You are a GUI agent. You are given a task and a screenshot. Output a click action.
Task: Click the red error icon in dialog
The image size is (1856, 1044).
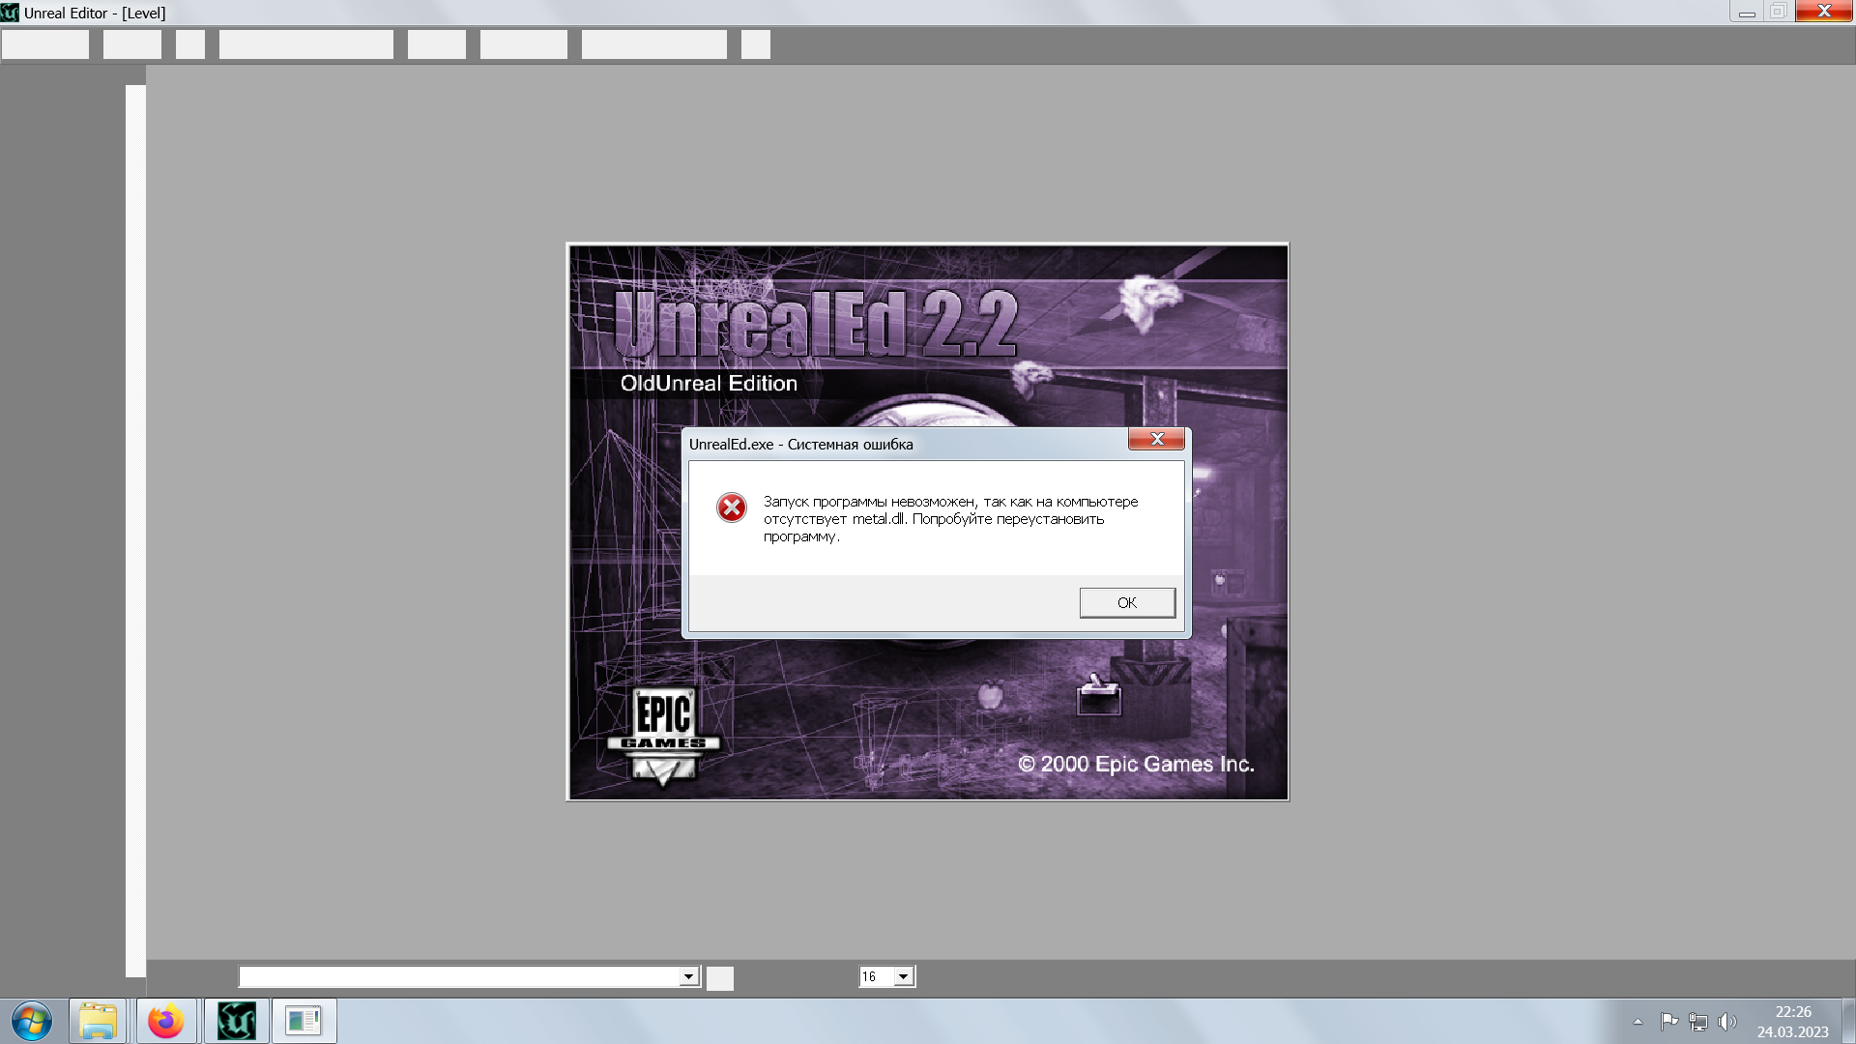pyautogui.click(x=731, y=507)
